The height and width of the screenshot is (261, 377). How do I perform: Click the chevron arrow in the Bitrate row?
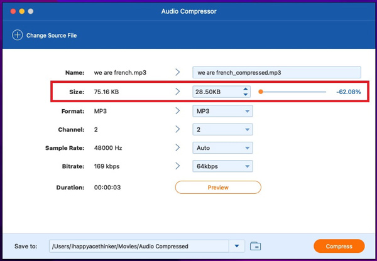click(x=177, y=166)
